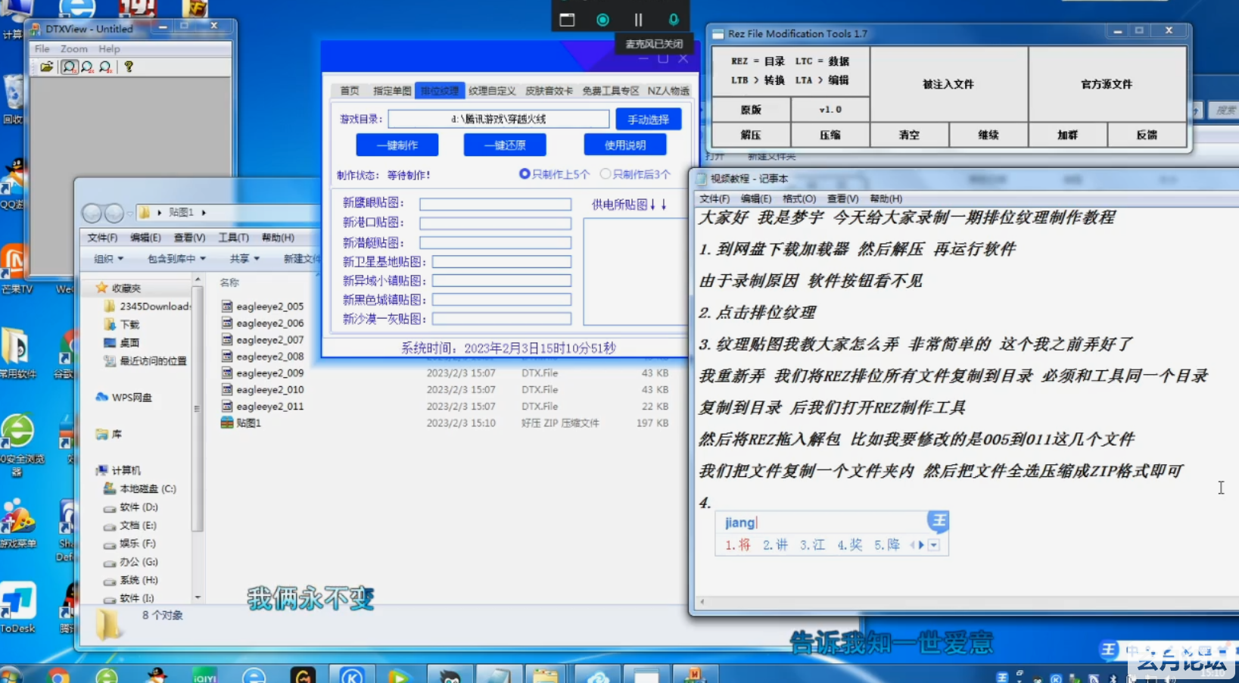Click the window icon in recorder bar
Screen dimensions: 1239x683
(567, 20)
